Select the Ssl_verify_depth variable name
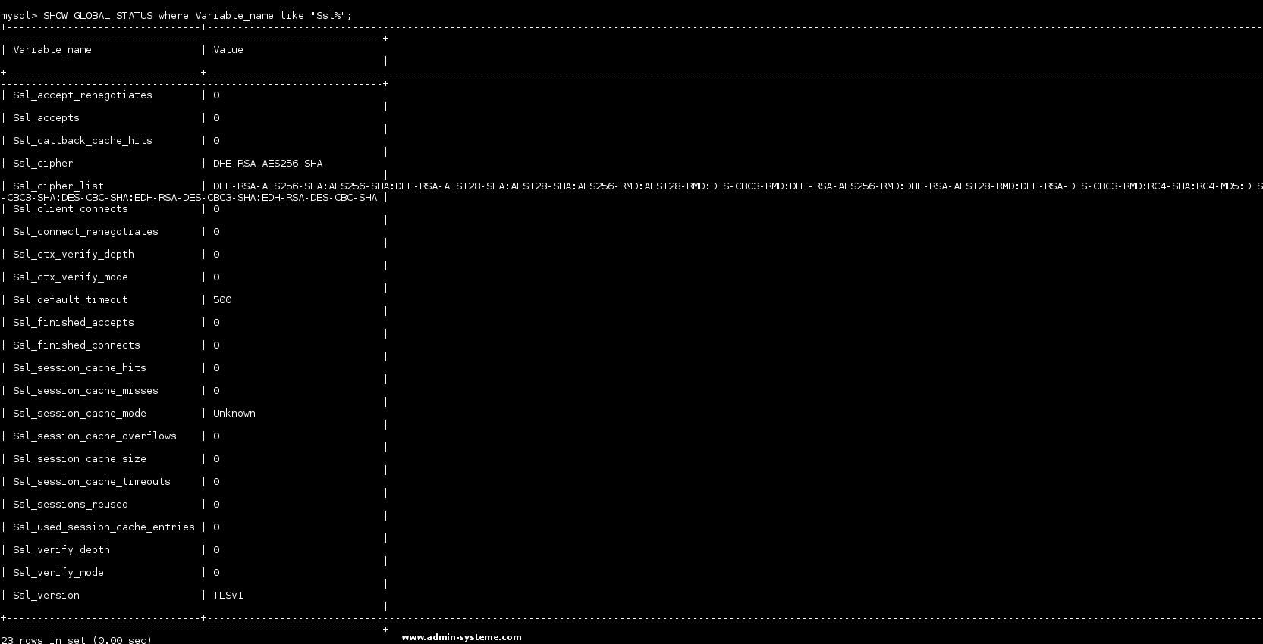1263x644 pixels. click(61, 549)
